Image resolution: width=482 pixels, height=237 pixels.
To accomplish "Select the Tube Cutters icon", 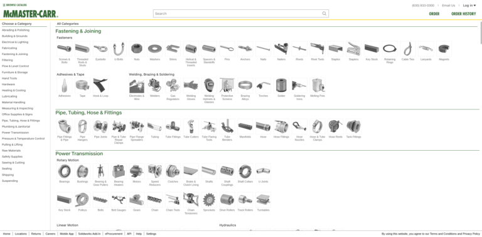I will (191, 126).
